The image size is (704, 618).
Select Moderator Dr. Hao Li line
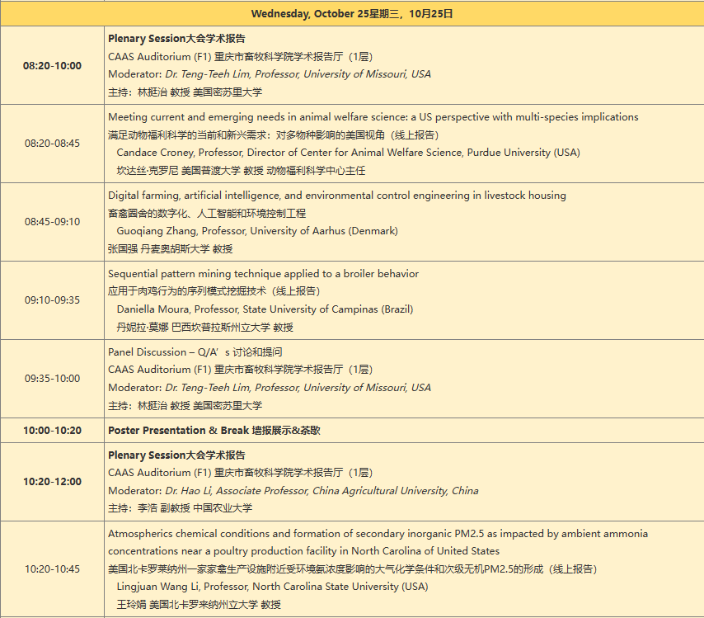293,491
